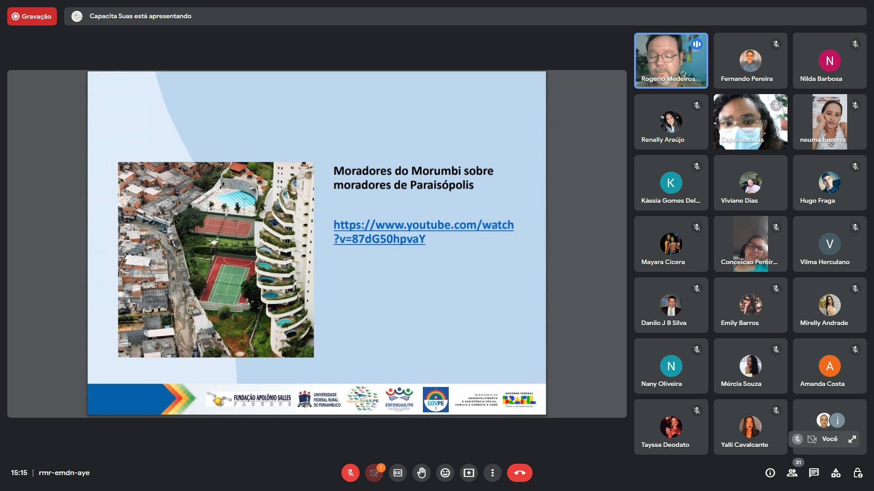Turn on the camera button

click(374, 473)
